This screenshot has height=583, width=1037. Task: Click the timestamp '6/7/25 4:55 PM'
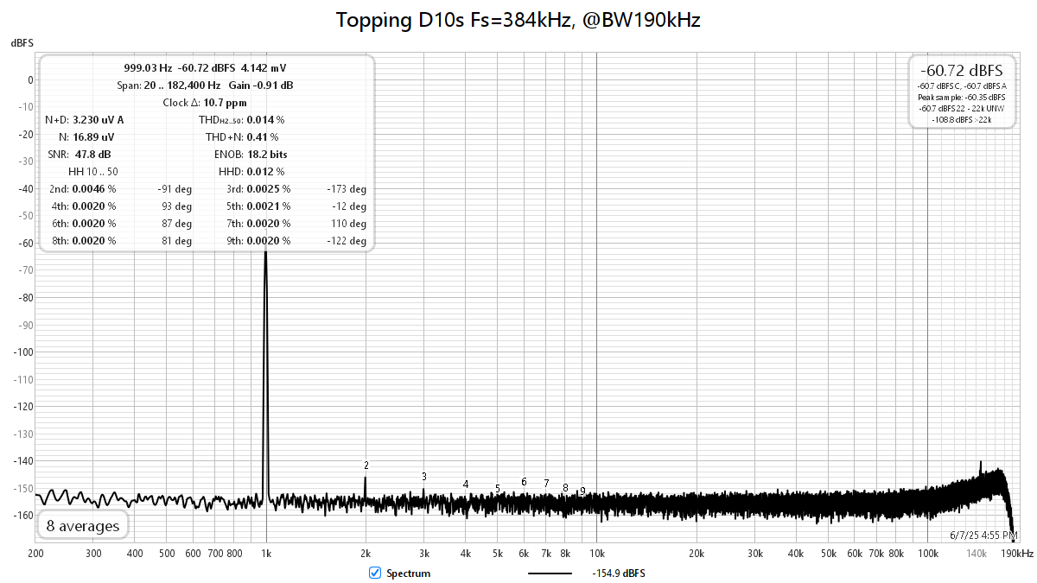click(983, 535)
